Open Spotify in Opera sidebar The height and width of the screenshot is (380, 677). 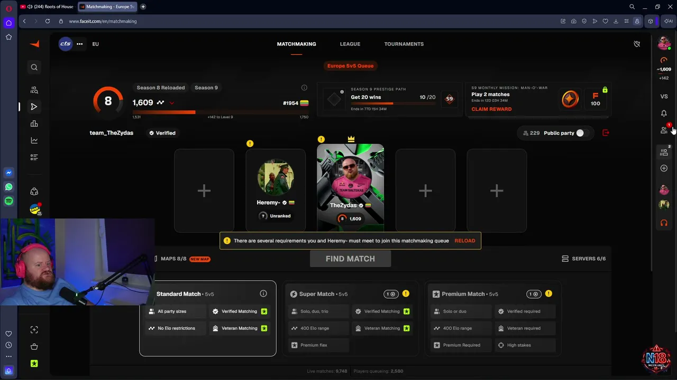[8, 201]
